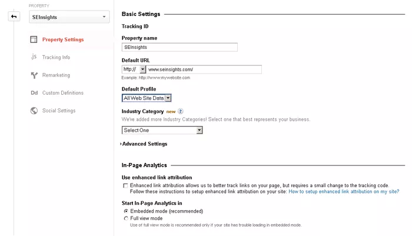Select Embedded mode (recommended) radio button

(125, 211)
